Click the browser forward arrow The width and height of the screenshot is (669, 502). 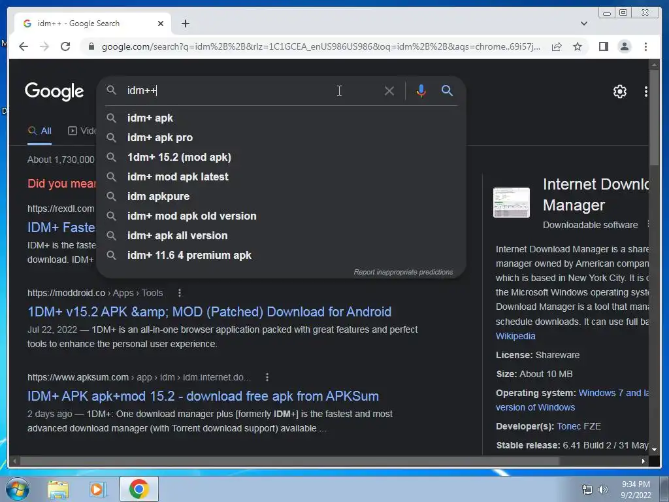(x=44, y=46)
